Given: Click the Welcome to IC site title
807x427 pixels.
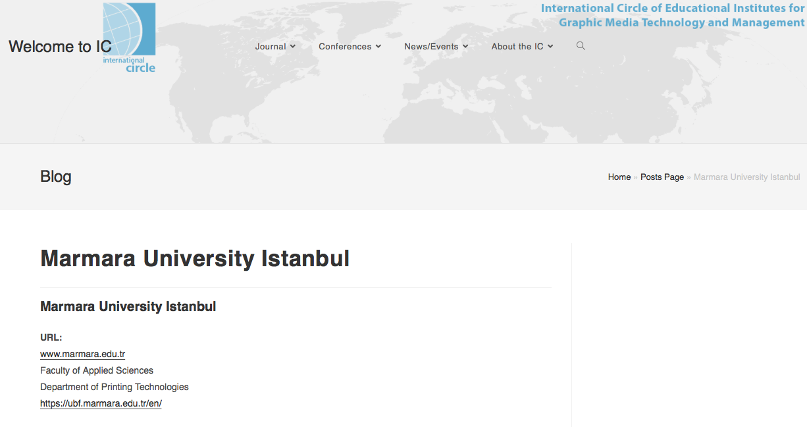Looking at the screenshot, I should (60, 47).
